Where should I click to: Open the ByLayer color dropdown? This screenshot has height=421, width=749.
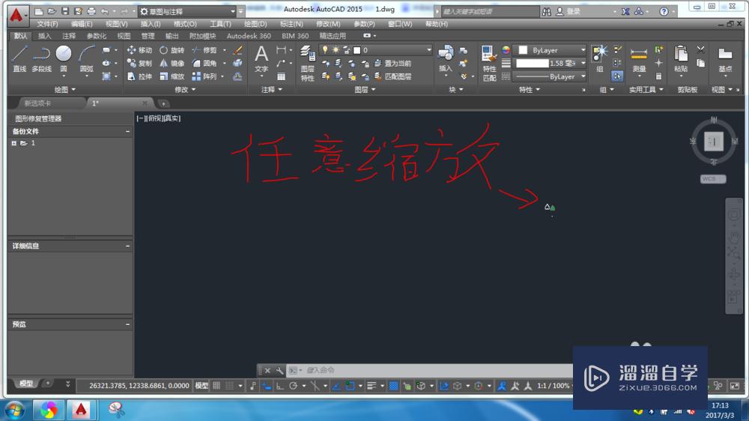[551, 50]
